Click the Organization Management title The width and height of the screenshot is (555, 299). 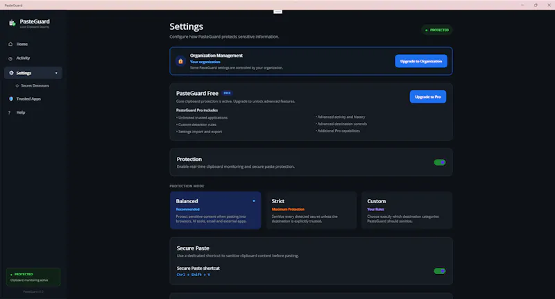(216, 55)
